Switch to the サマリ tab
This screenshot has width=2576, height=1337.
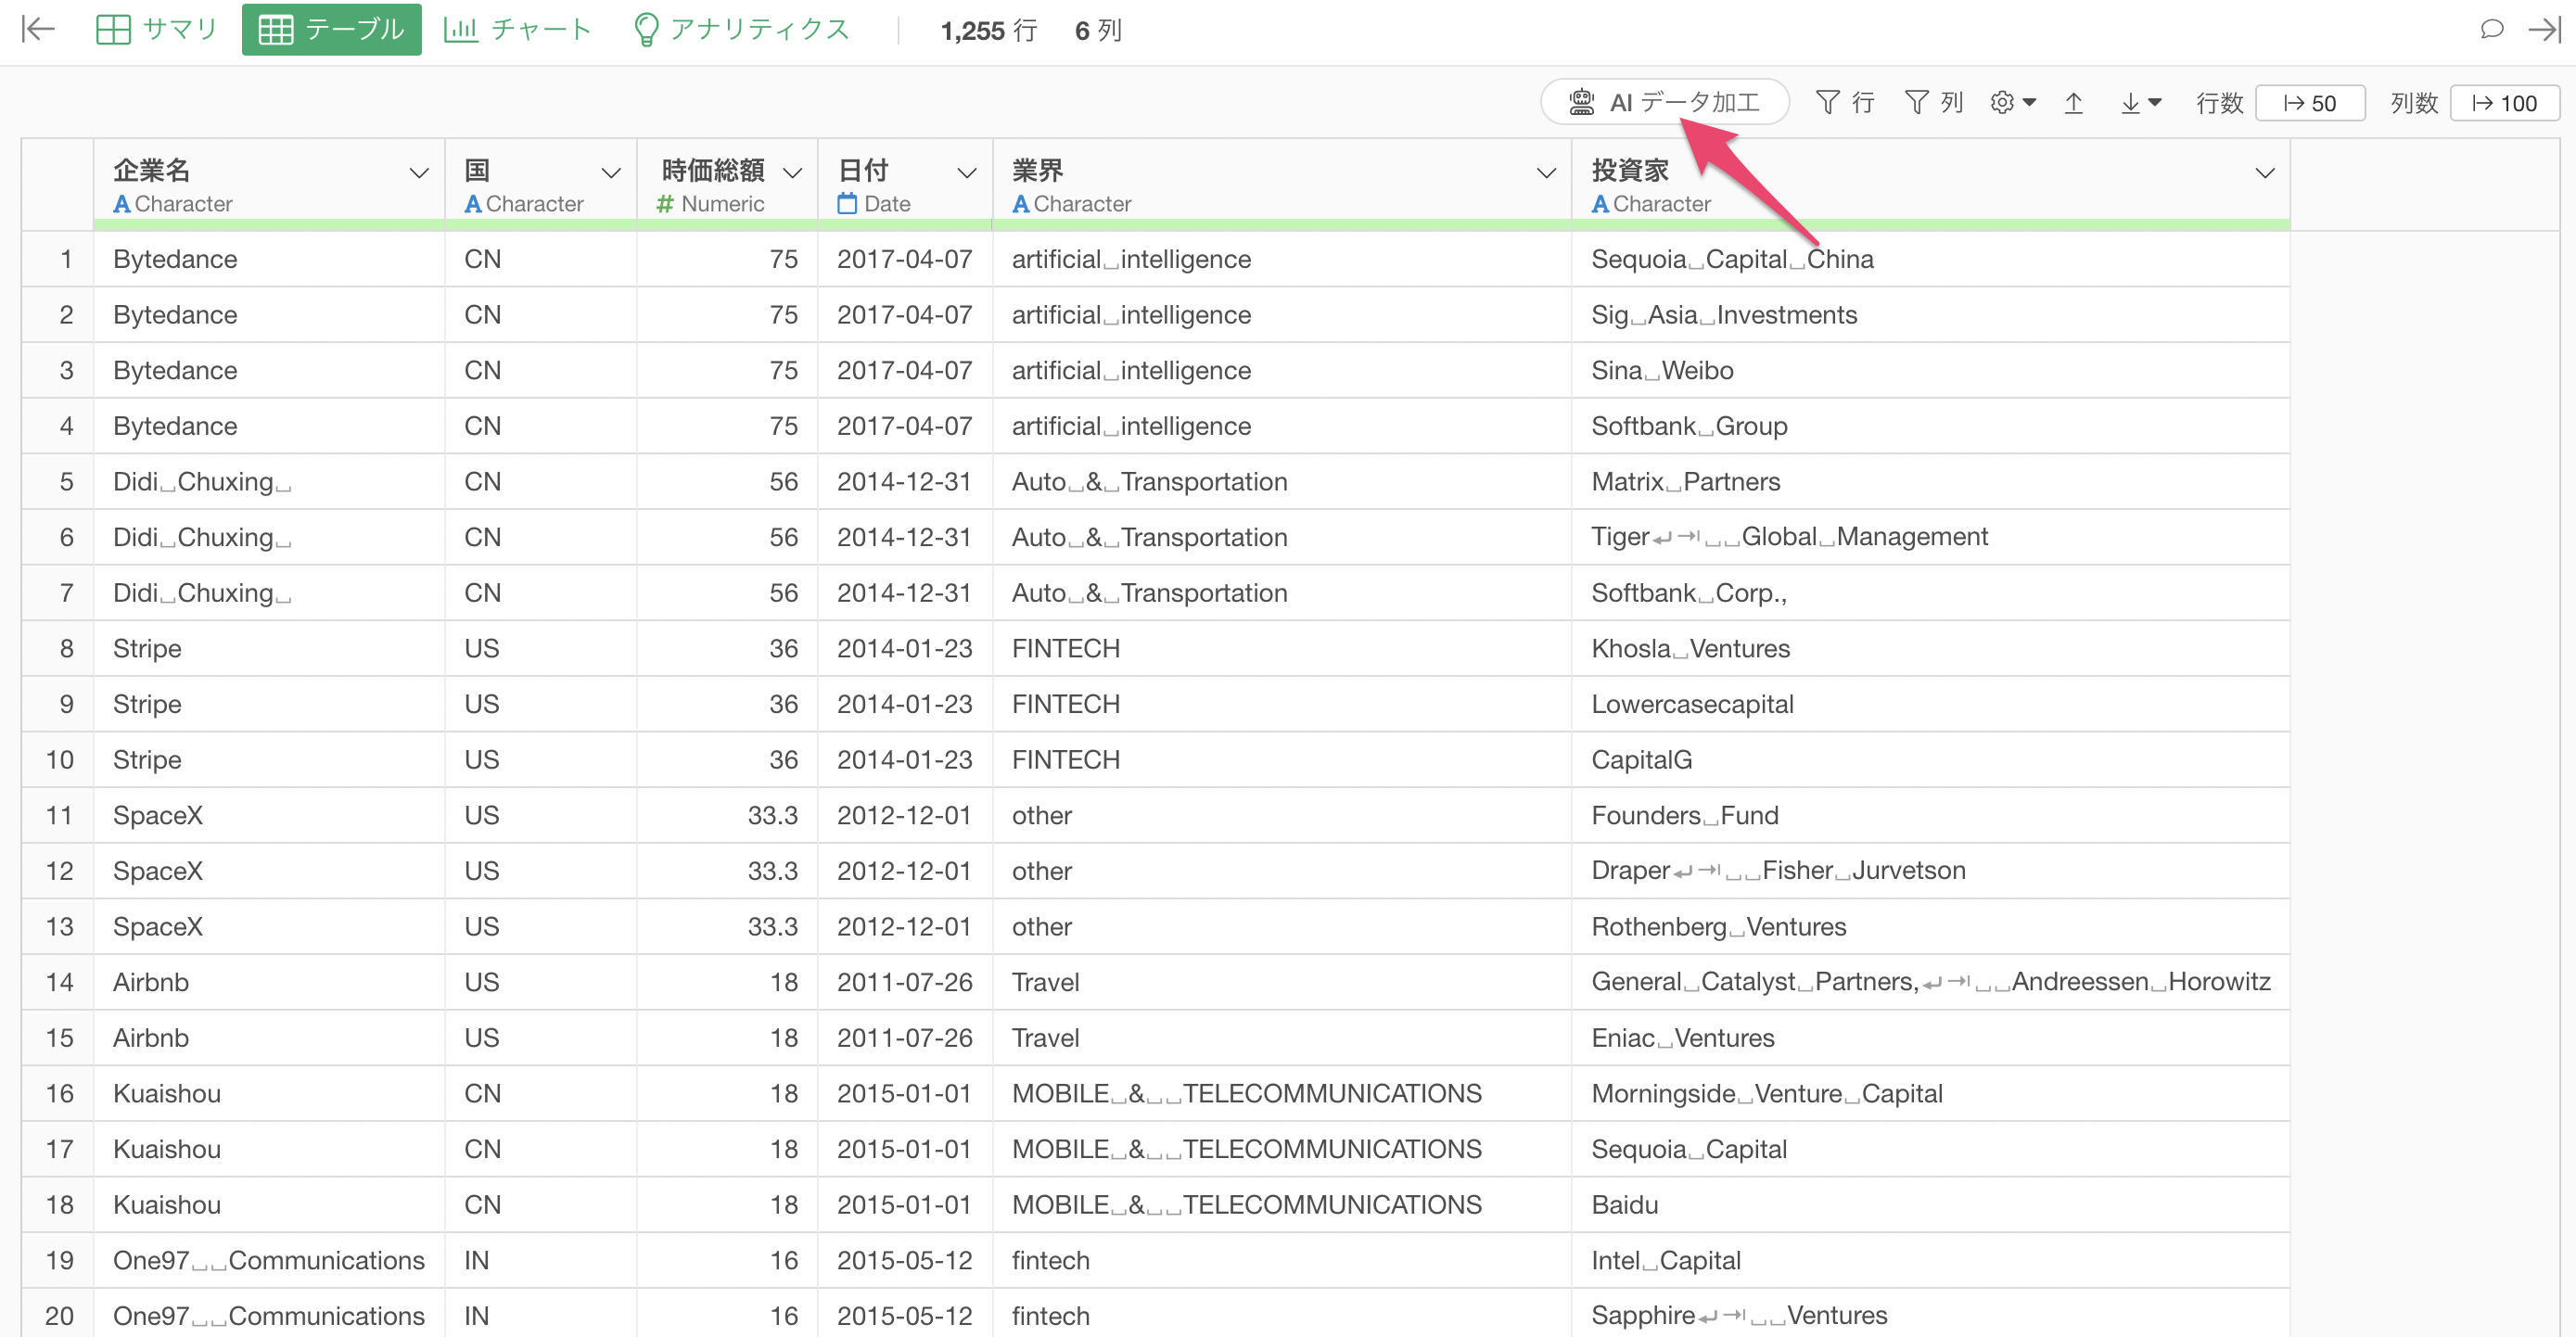coord(156,29)
